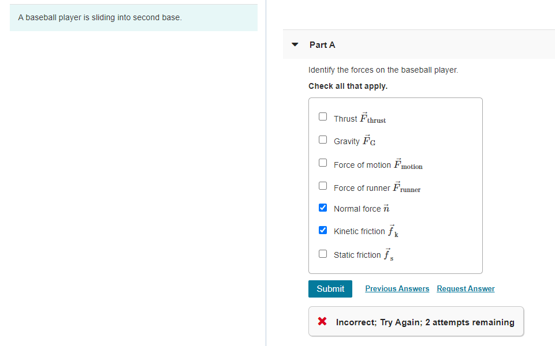Select the Force of runner checkbox

pos(323,186)
